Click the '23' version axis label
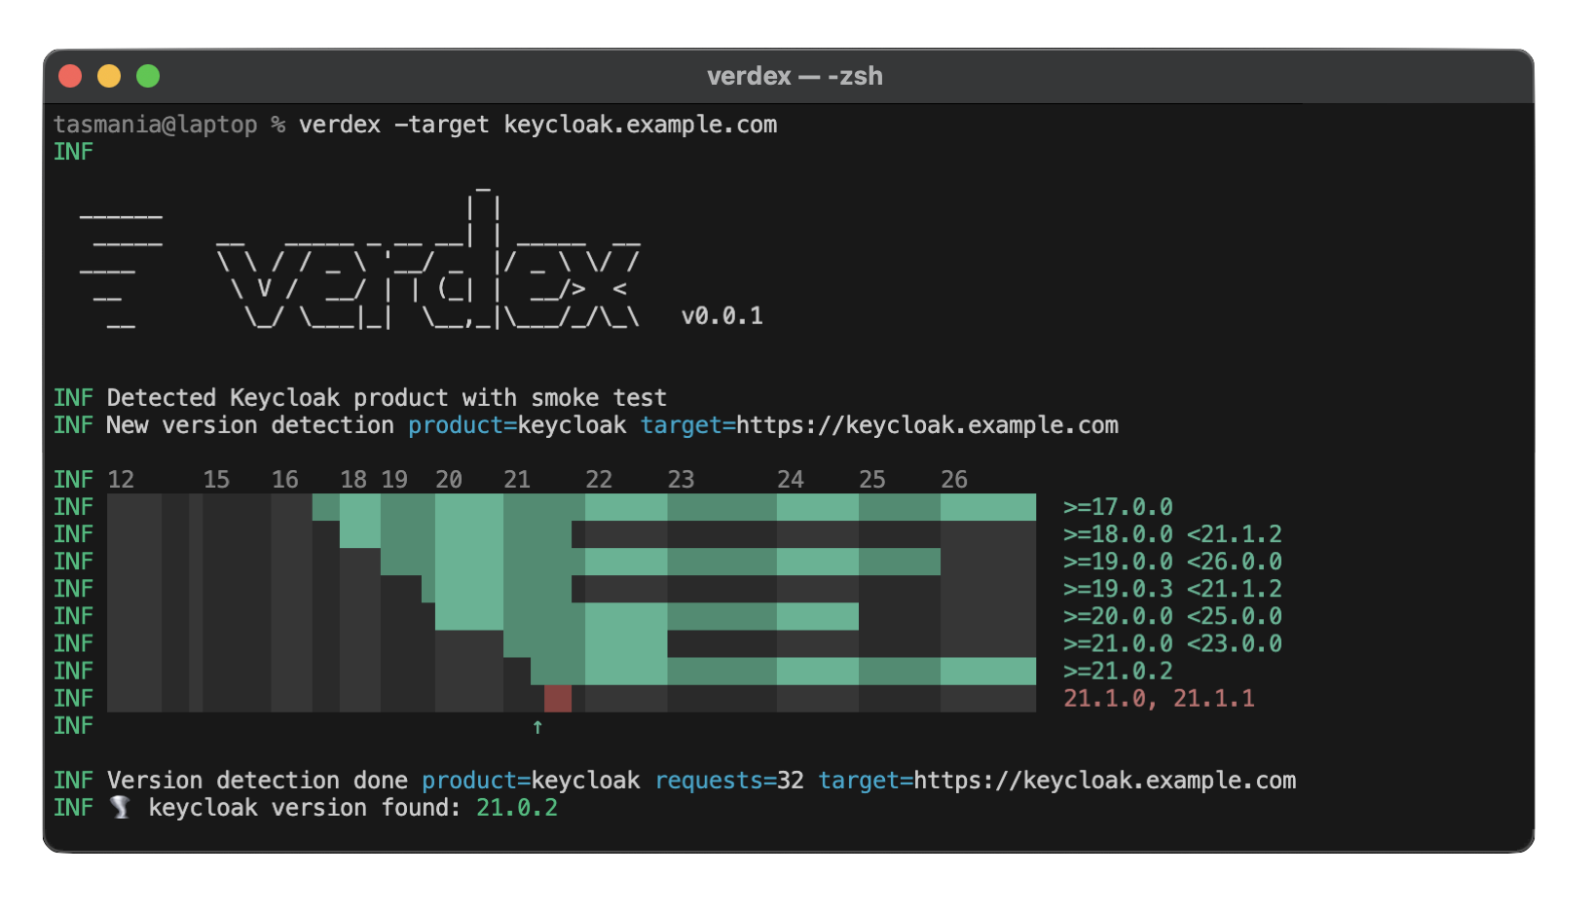This screenshot has width=1591, height=911. 681,480
